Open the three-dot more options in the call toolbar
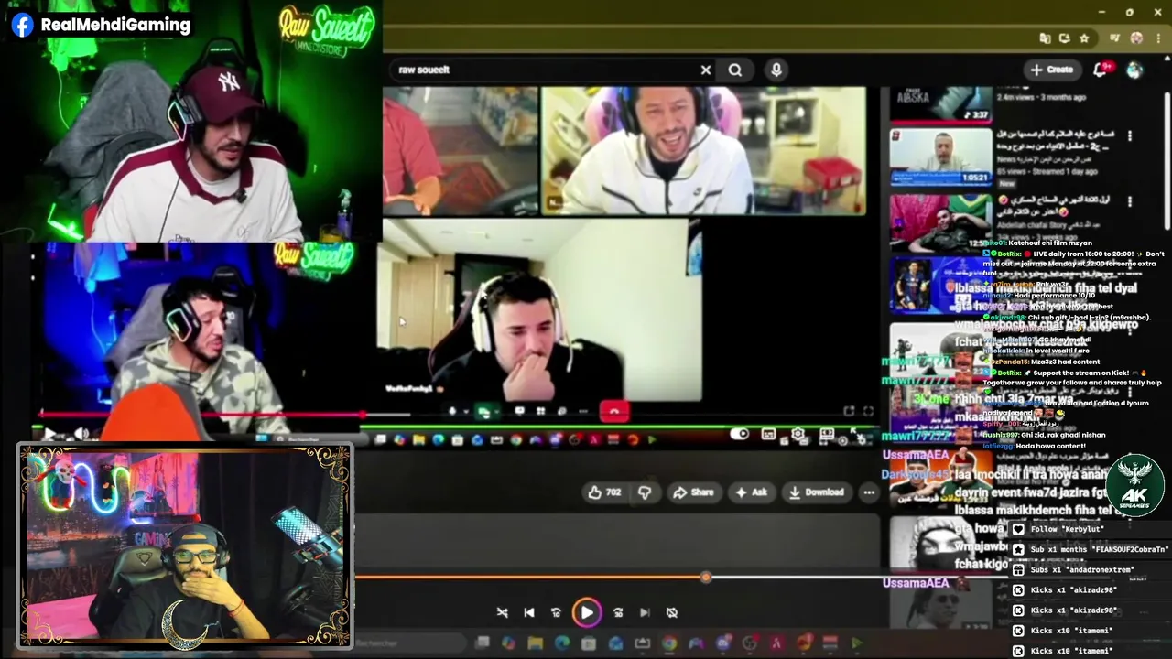The height and width of the screenshot is (659, 1172). (x=583, y=412)
